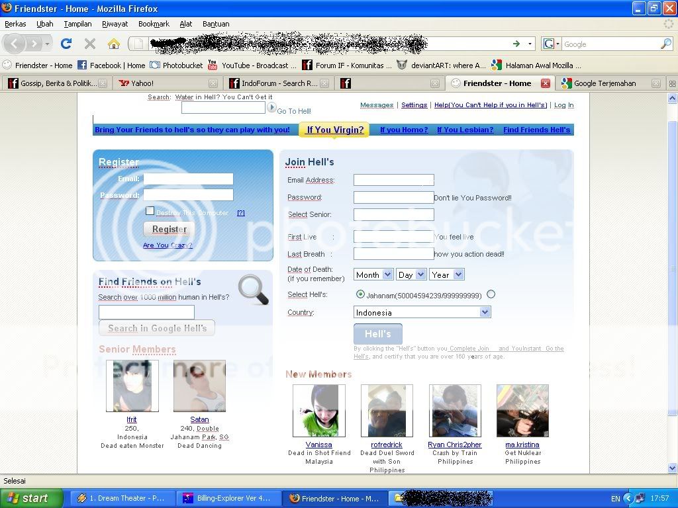Click the Go To Hell search arrow icon
This screenshot has width=678, height=508.
(271, 107)
